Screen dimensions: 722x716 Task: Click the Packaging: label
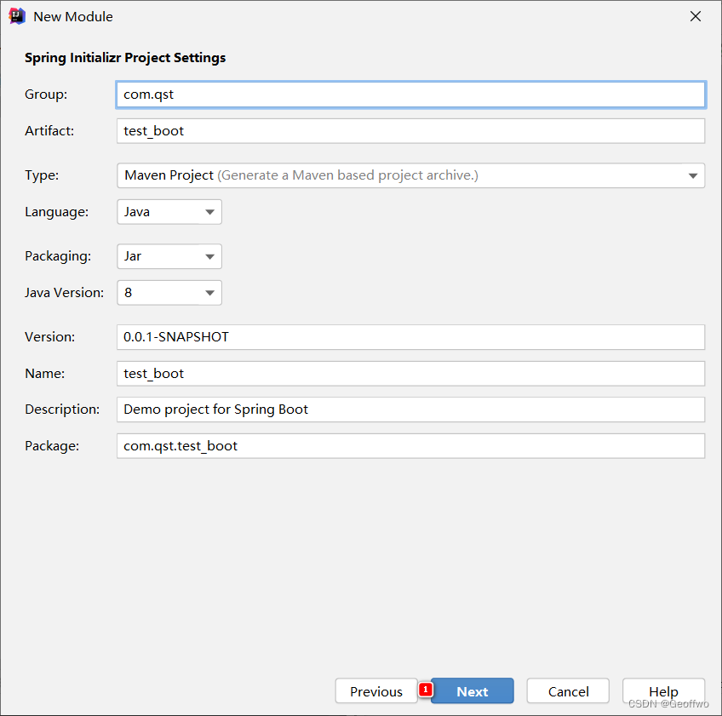click(x=58, y=256)
